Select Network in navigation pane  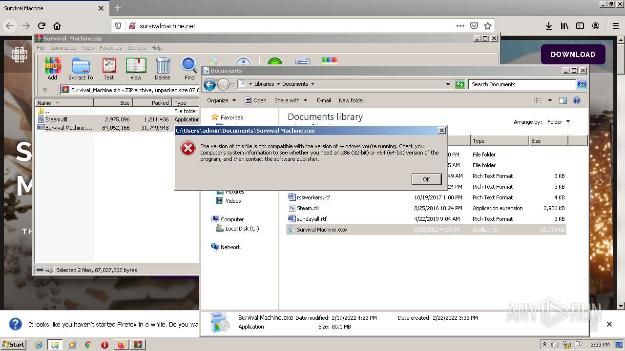[x=226, y=247]
